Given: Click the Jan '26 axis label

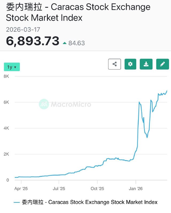Looking at the screenshot, I should click(x=136, y=189).
